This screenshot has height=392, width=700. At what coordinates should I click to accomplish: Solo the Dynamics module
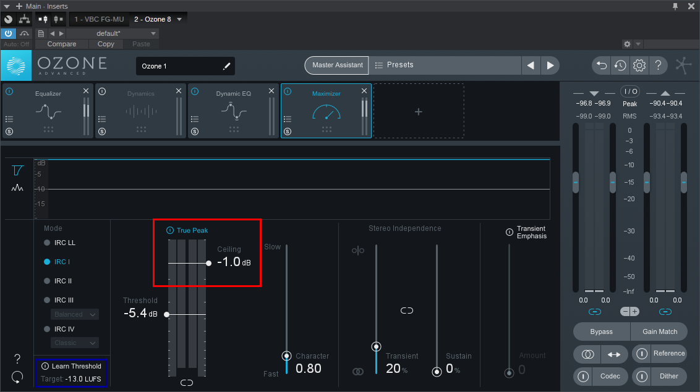click(x=102, y=131)
